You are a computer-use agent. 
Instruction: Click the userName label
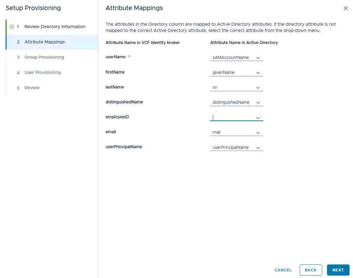[x=115, y=57]
